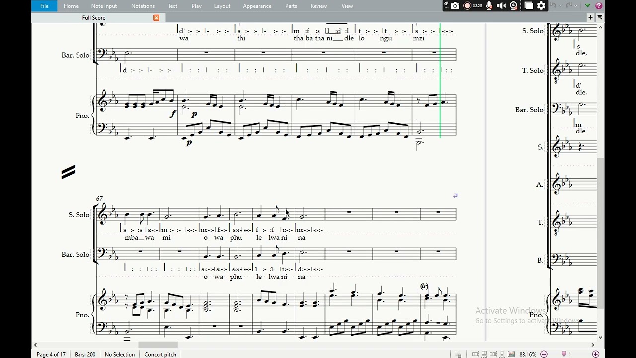Select spreads horizontally page view icon
Viewport: 636px width, 358px height.
tap(475, 354)
